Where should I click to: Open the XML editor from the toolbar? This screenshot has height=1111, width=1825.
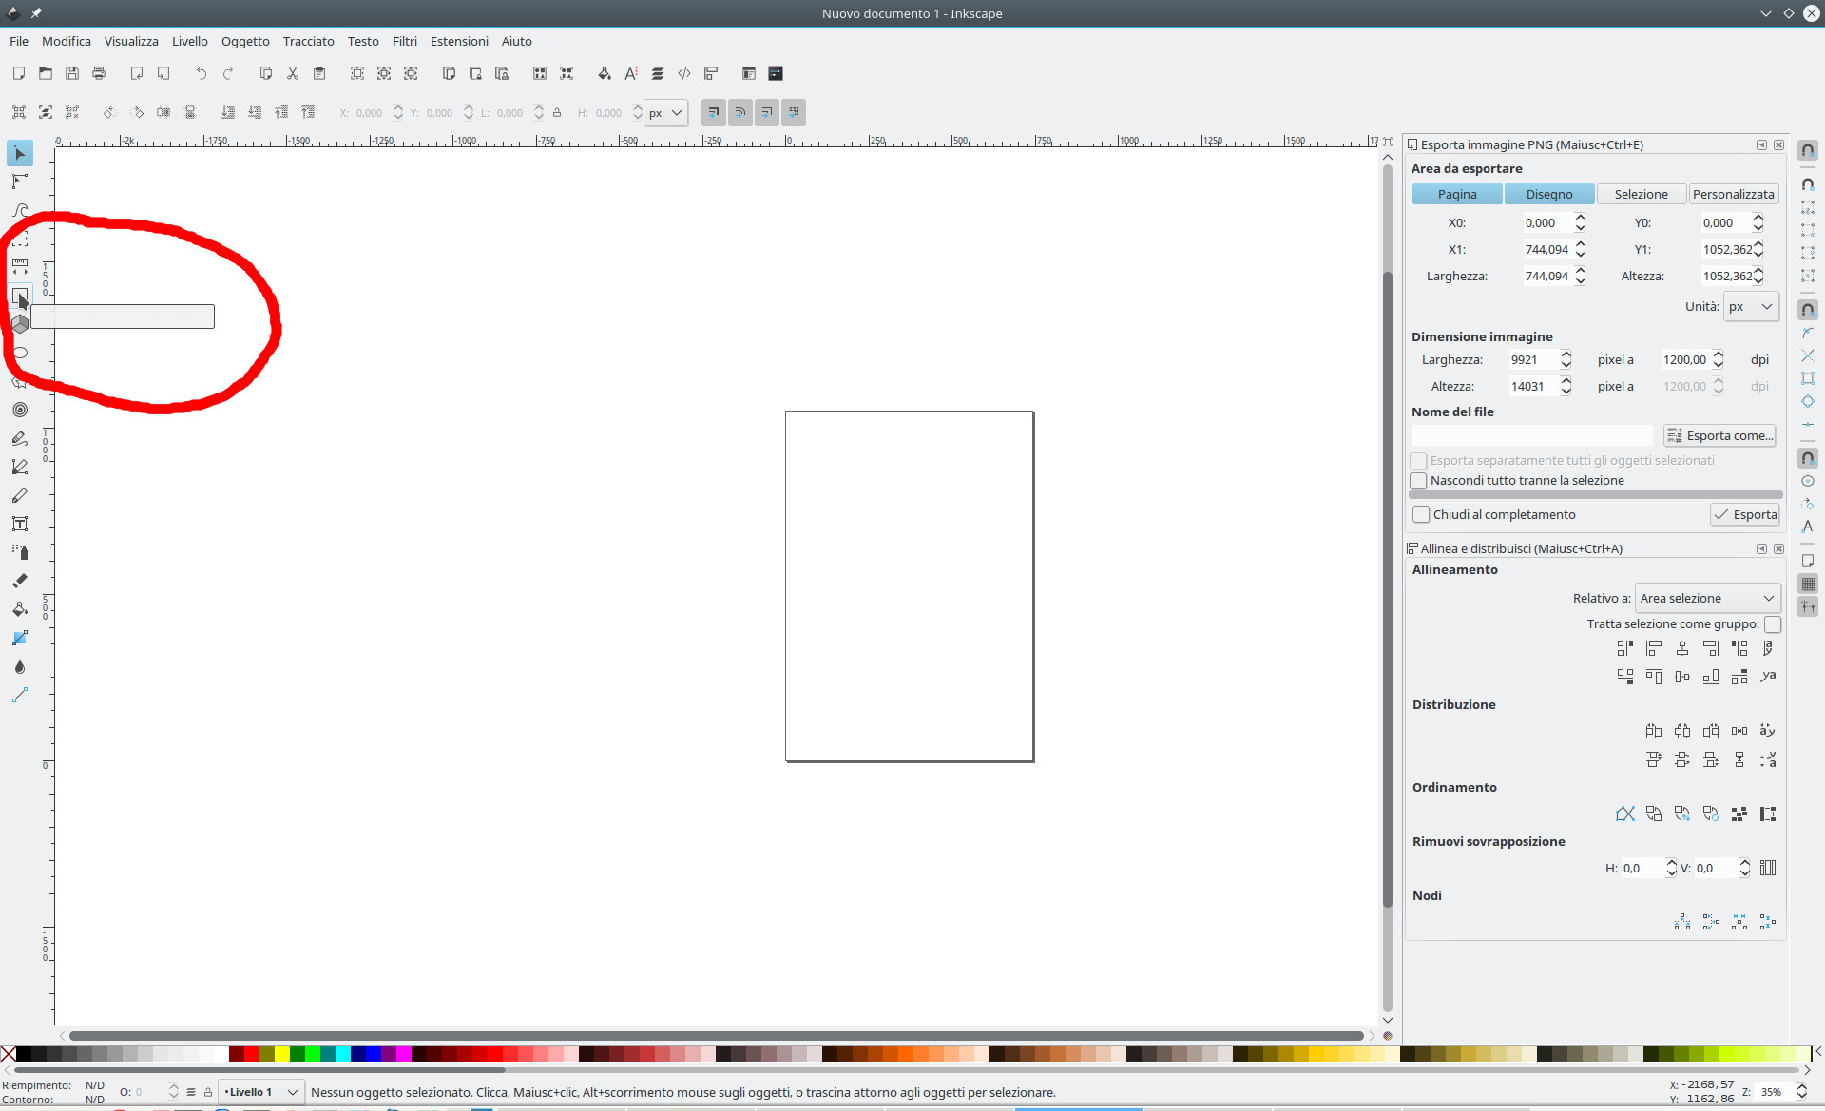685,73
